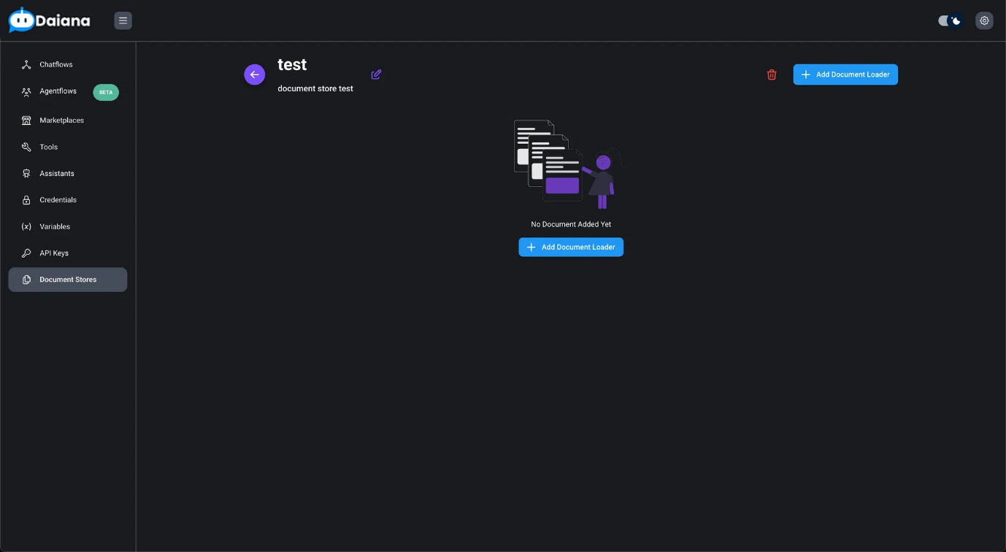
Task: Click the API Keys key icon
Action: click(x=26, y=253)
